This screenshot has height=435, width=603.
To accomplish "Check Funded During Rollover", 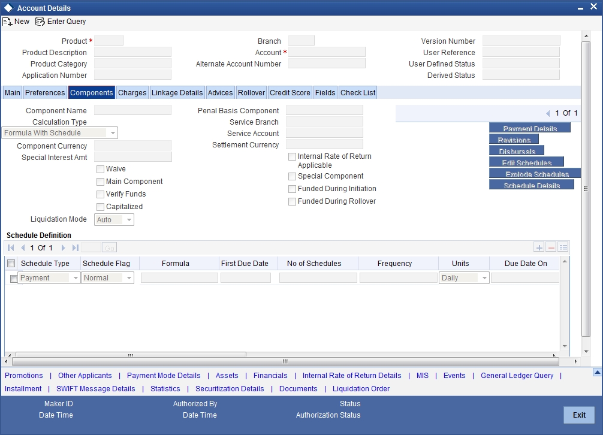I will (293, 202).
